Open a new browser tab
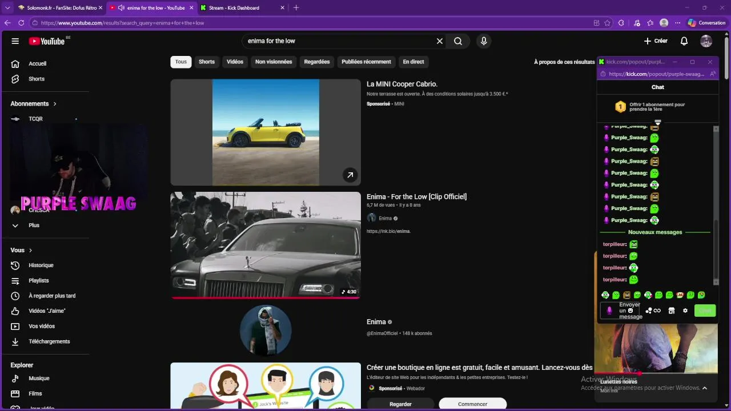Screen dimensions: 731x411 pyautogui.click(x=296, y=8)
